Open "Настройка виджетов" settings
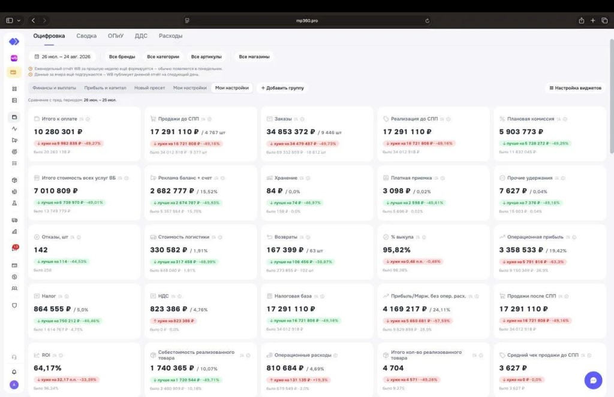The width and height of the screenshot is (614, 397). [575, 88]
